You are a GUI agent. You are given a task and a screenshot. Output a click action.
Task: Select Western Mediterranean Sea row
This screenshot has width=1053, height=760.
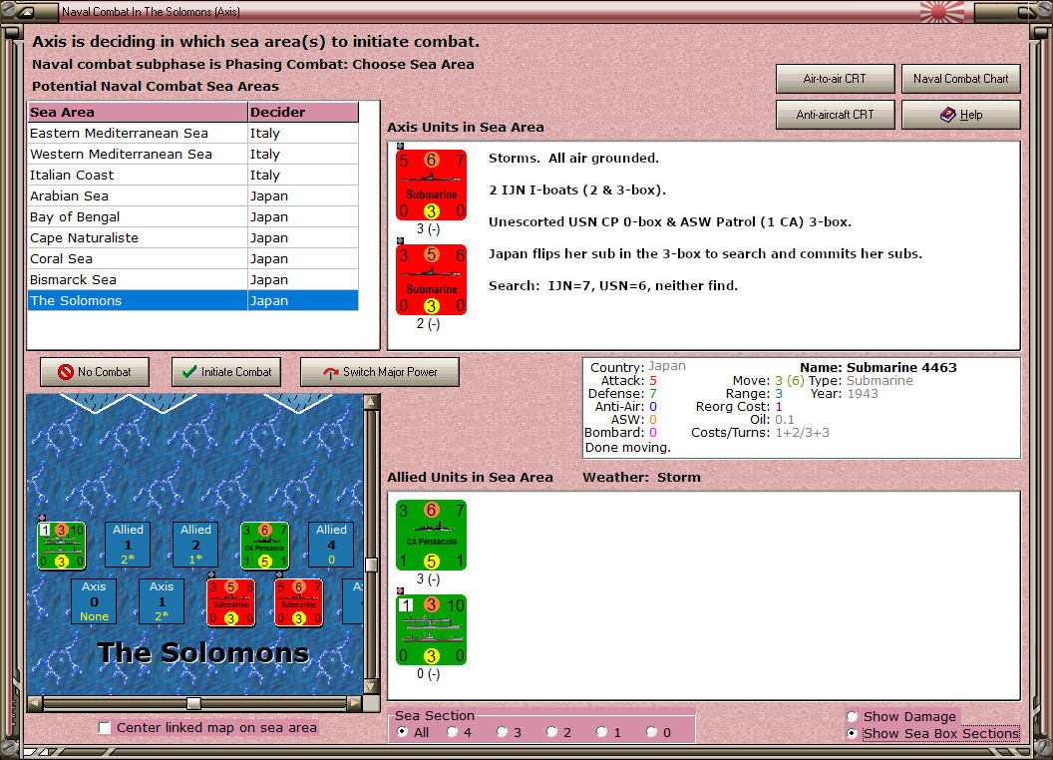point(192,154)
